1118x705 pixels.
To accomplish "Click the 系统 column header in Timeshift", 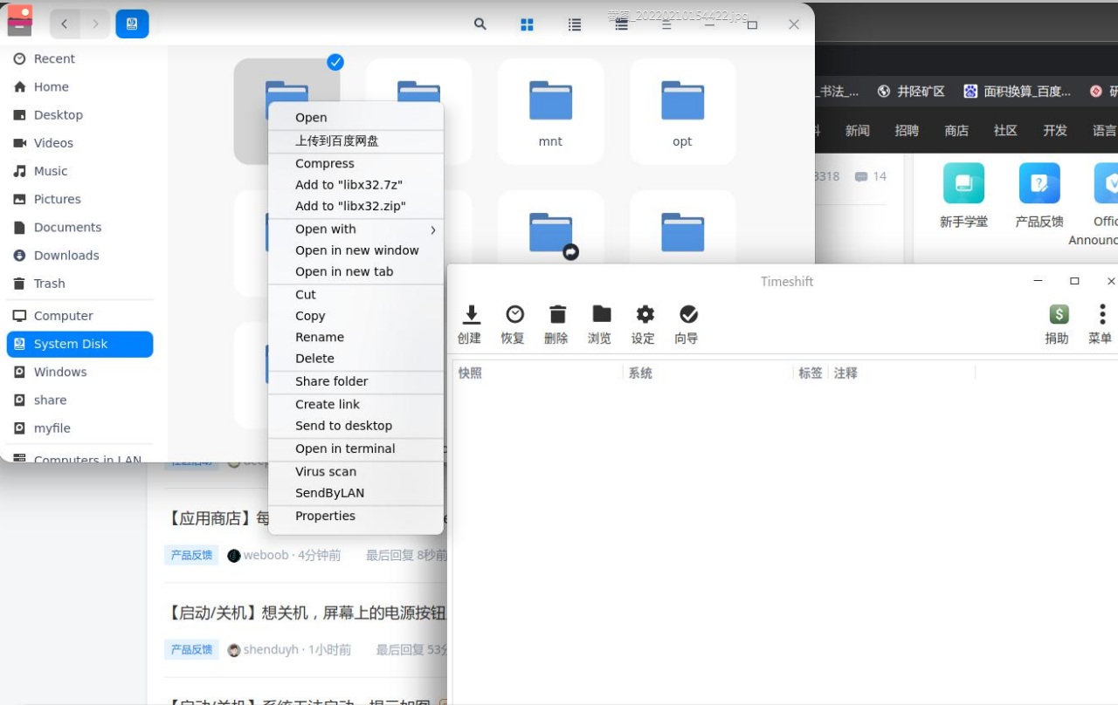I will click(x=707, y=373).
